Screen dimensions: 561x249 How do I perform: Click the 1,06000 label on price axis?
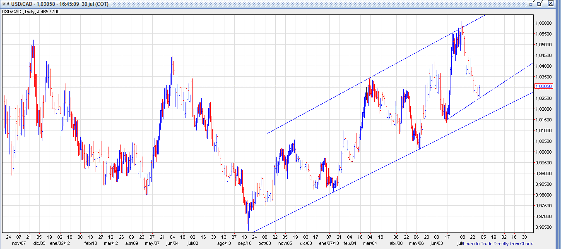544,24
